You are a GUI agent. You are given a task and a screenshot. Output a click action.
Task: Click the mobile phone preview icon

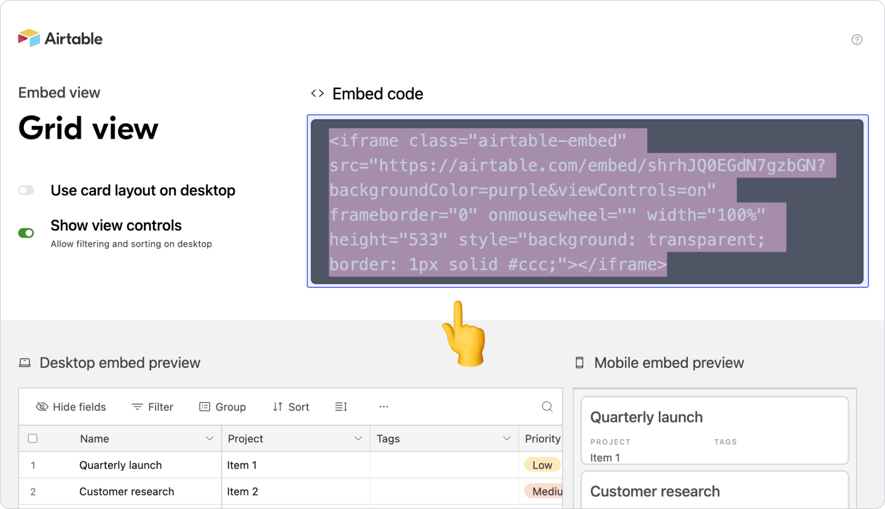tap(579, 362)
